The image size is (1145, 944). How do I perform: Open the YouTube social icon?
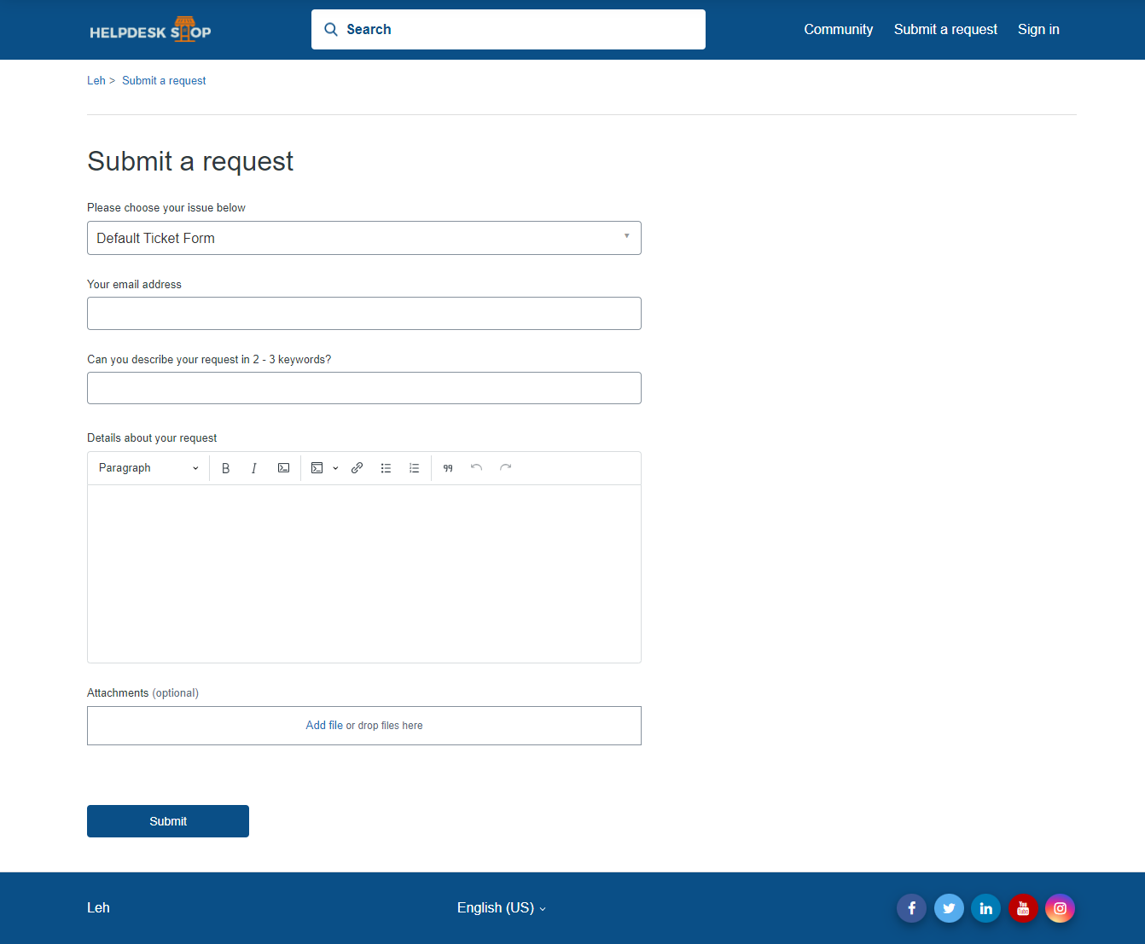[x=1023, y=908]
